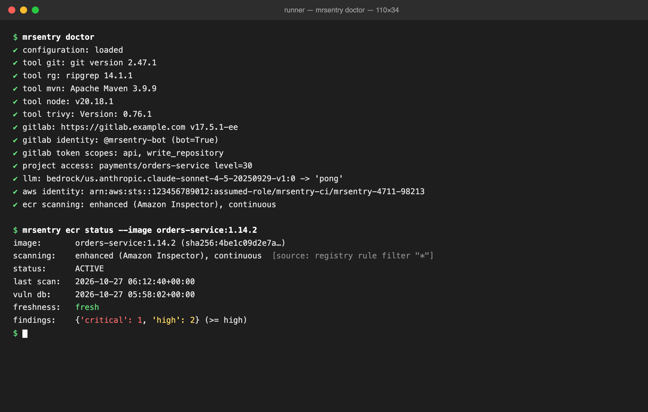Click the gray '[source: registry rule filter]' note
Screen dimensions: 648x412
coord(353,256)
